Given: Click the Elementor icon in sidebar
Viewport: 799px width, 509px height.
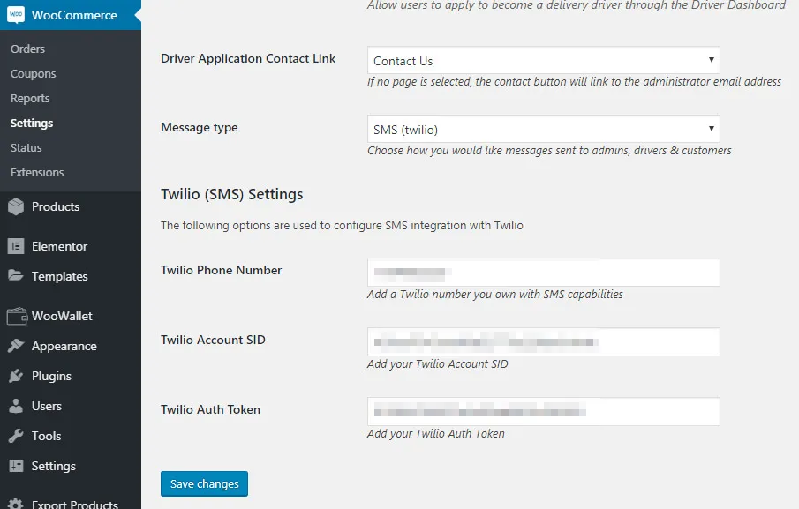Looking at the screenshot, I should [x=16, y=246].
